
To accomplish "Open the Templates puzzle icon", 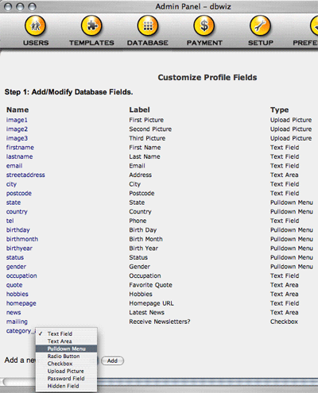I will pyautogui.click(x=91, y=25).
